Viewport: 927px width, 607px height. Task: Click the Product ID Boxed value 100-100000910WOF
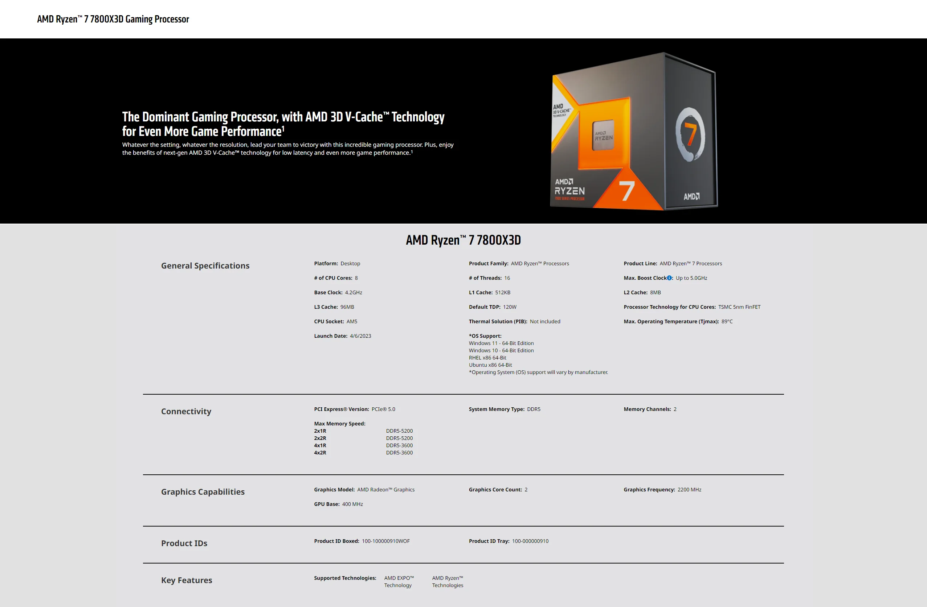point(385,541)
